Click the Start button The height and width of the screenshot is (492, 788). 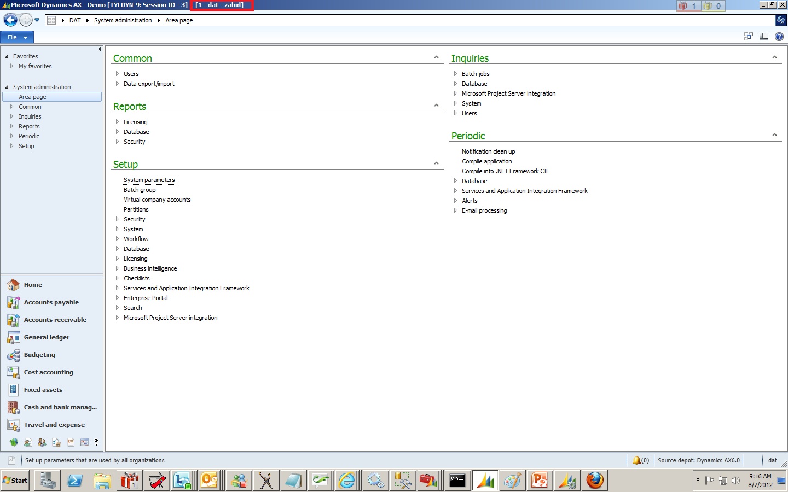coord(15,481)
